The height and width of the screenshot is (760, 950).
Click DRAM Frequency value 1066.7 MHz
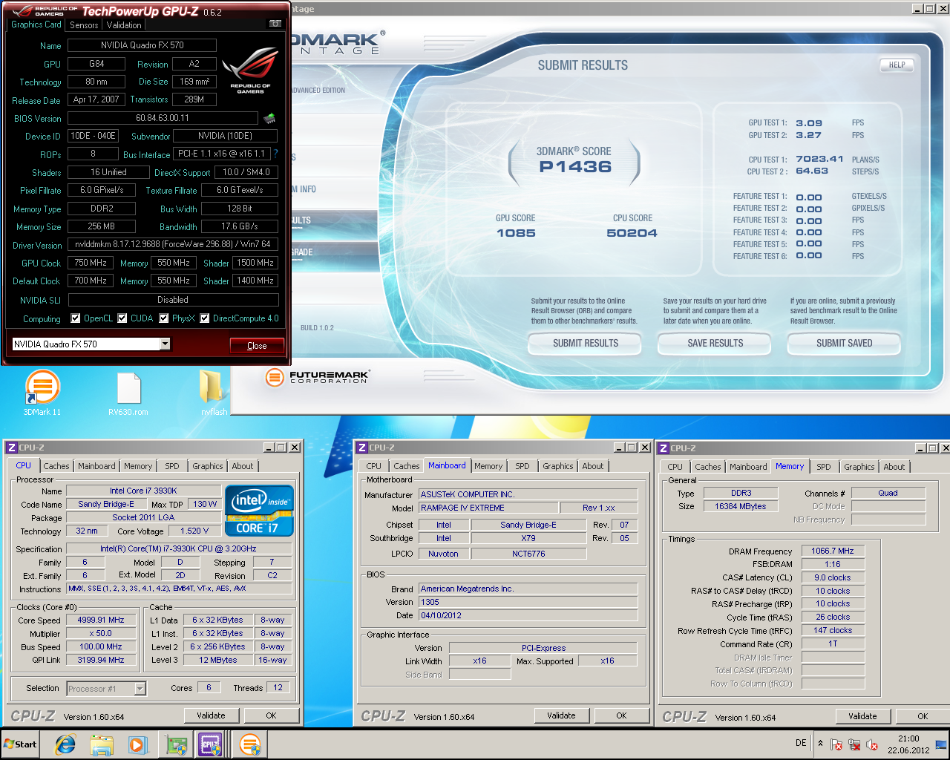(x=833, y=551)
